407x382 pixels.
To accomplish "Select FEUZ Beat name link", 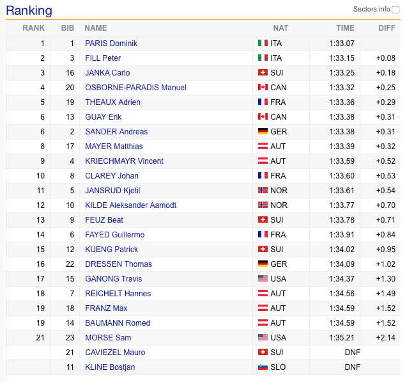I will tap(104, 220).
